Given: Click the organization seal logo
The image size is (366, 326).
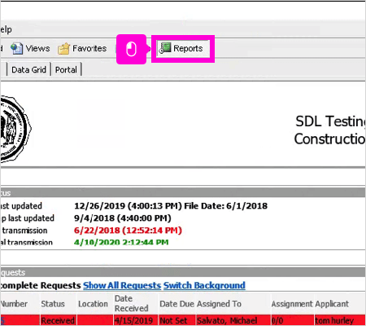Looking at the screenshot, I should pyautogui.click(x=15, y=129).
